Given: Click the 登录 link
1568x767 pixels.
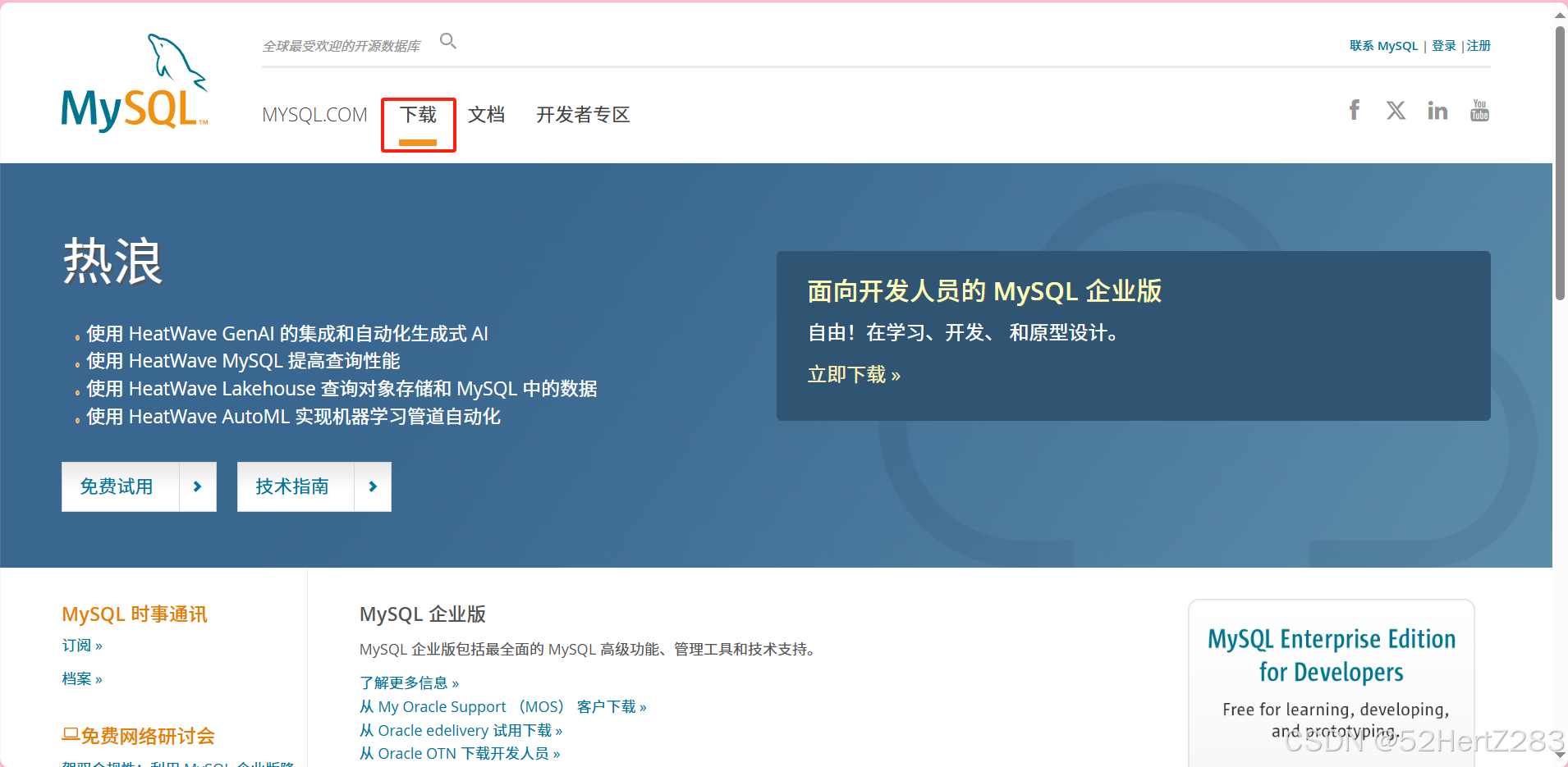Looking at the screenshot, I should pyautogui.click(x=1443, y=46).
